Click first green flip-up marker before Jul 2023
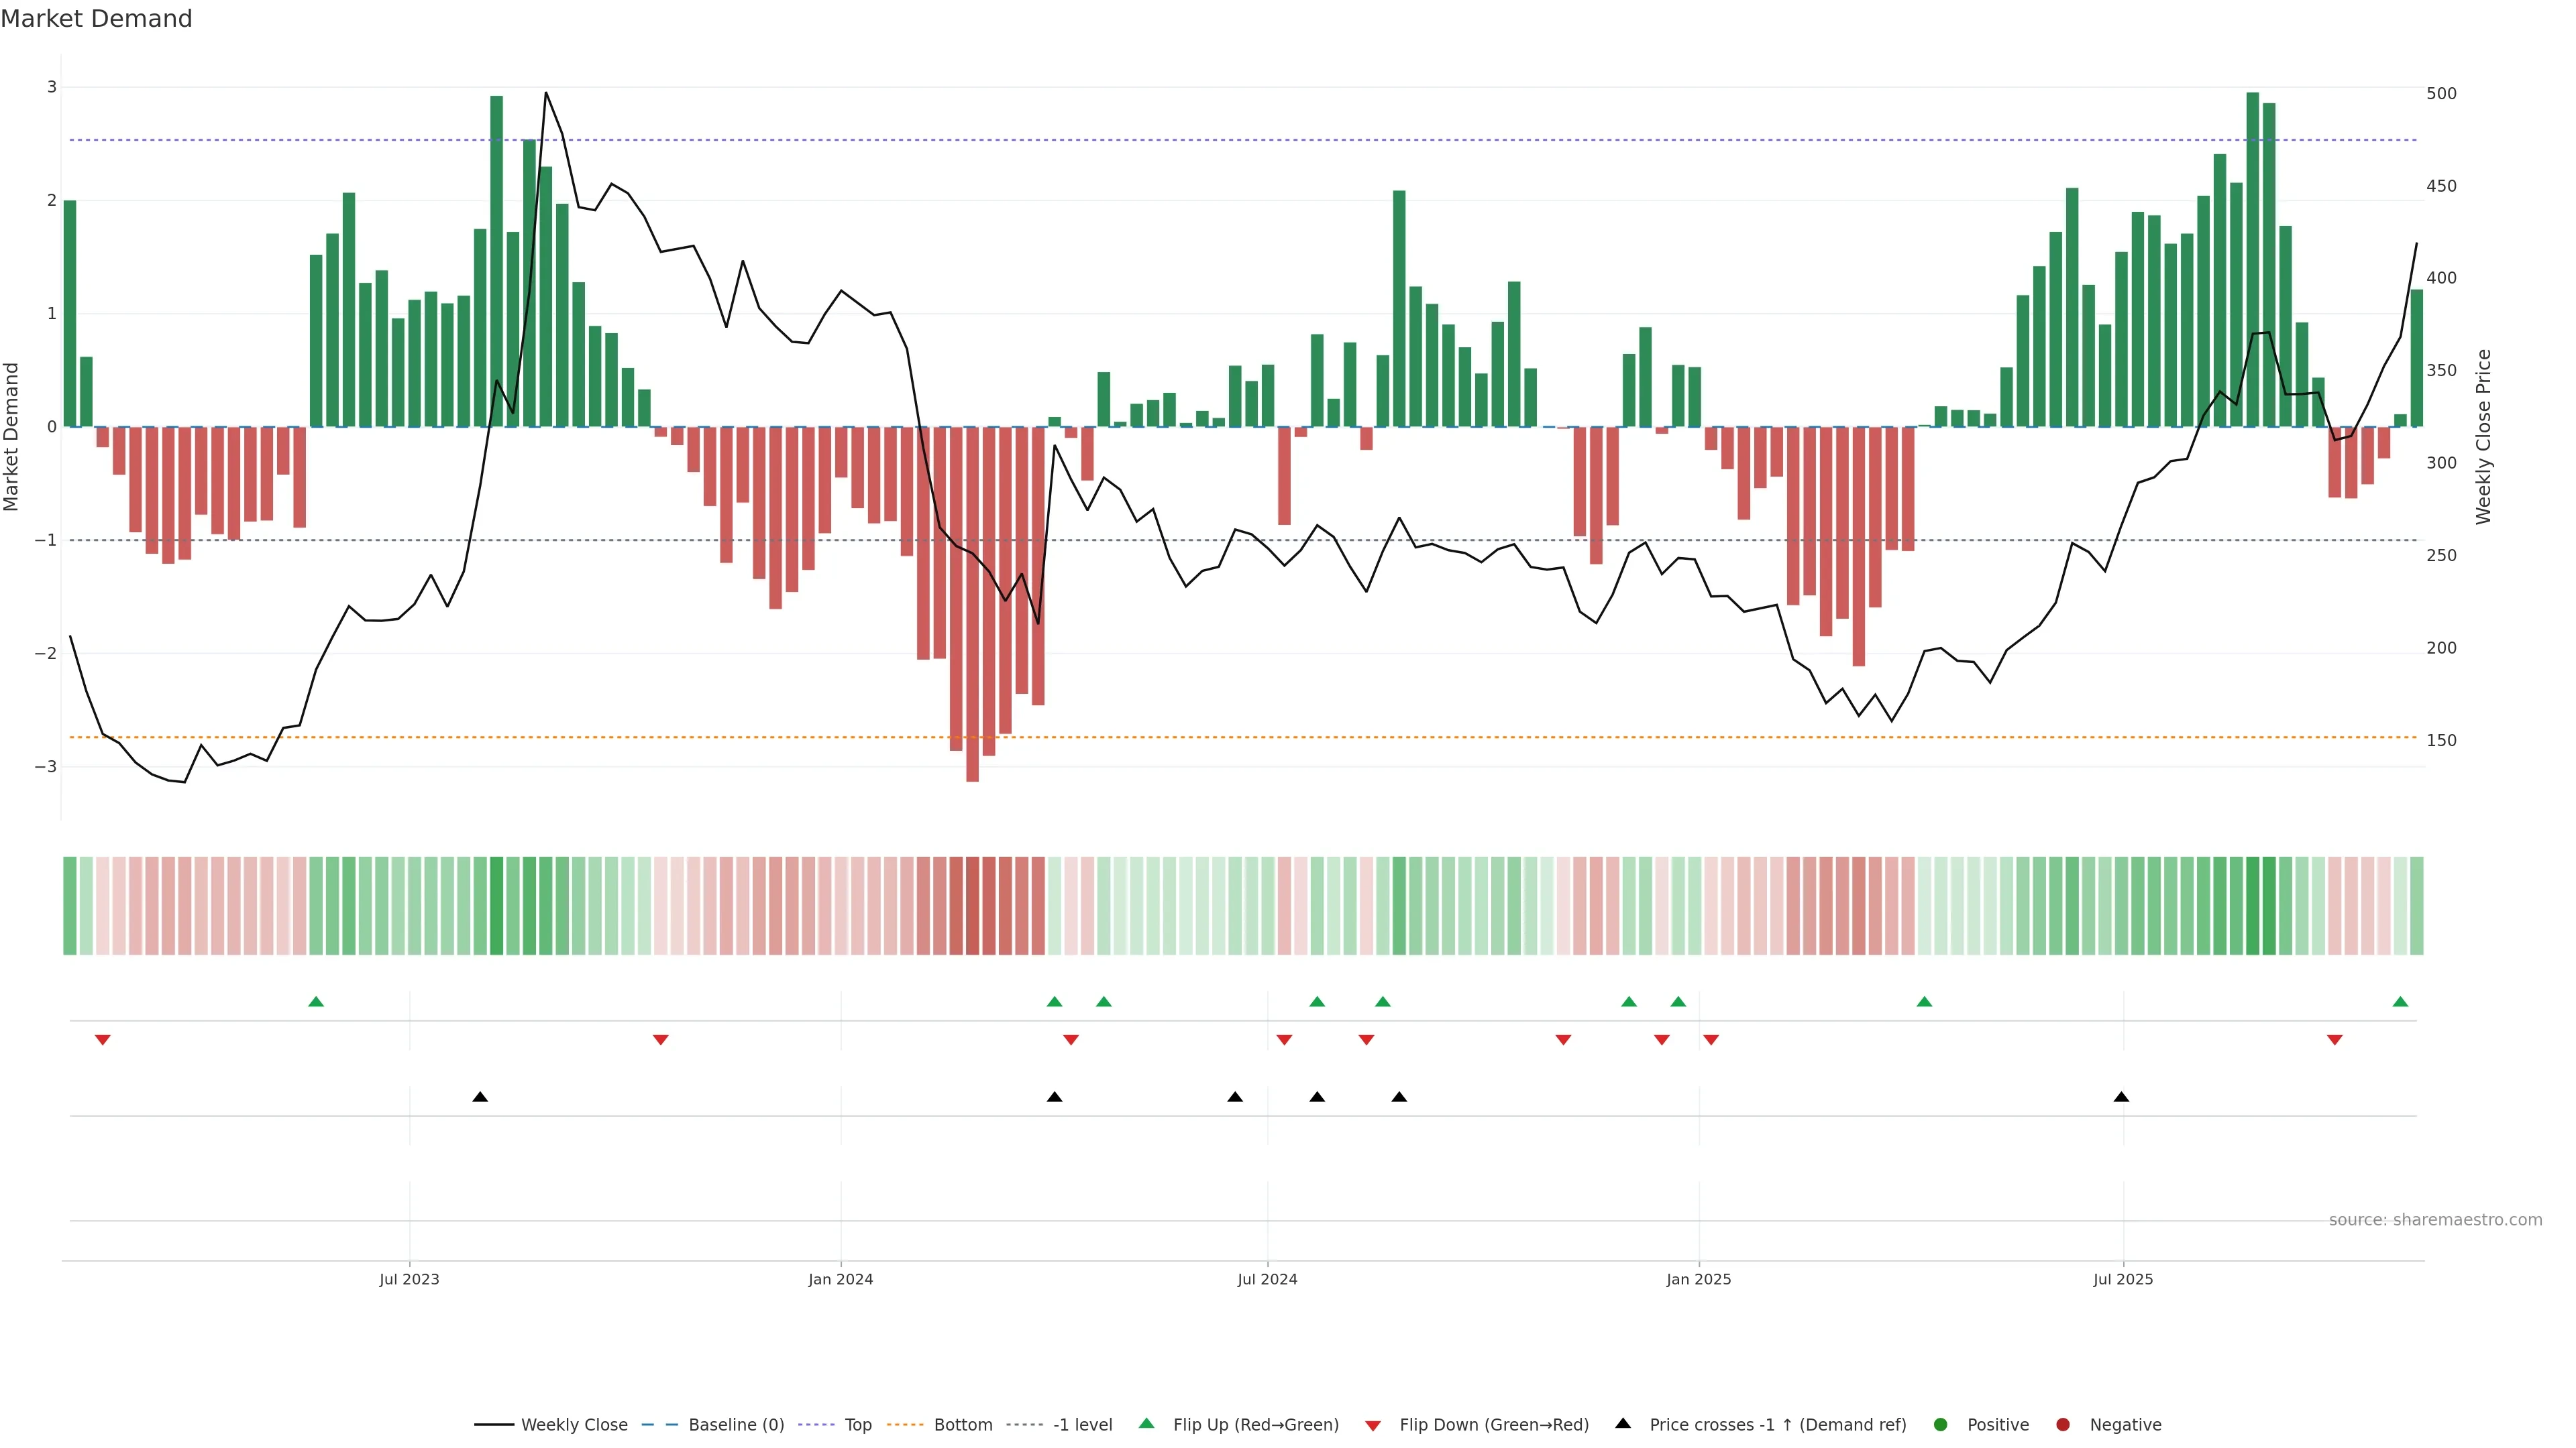Screen dimensions: 2576x1448 click(x=316, y=1002)
